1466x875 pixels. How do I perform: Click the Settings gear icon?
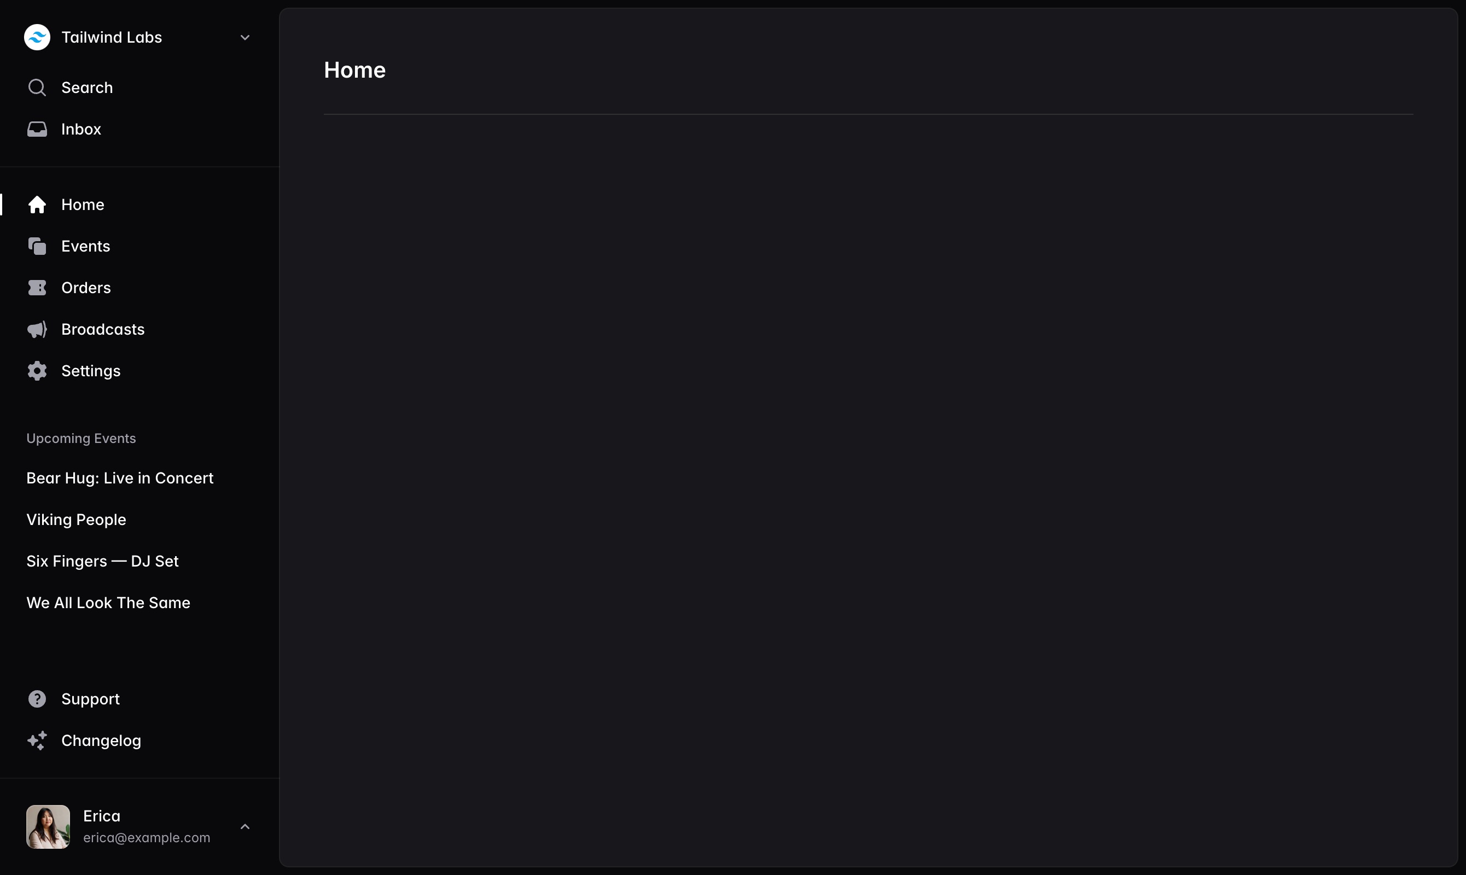point(37,371)
